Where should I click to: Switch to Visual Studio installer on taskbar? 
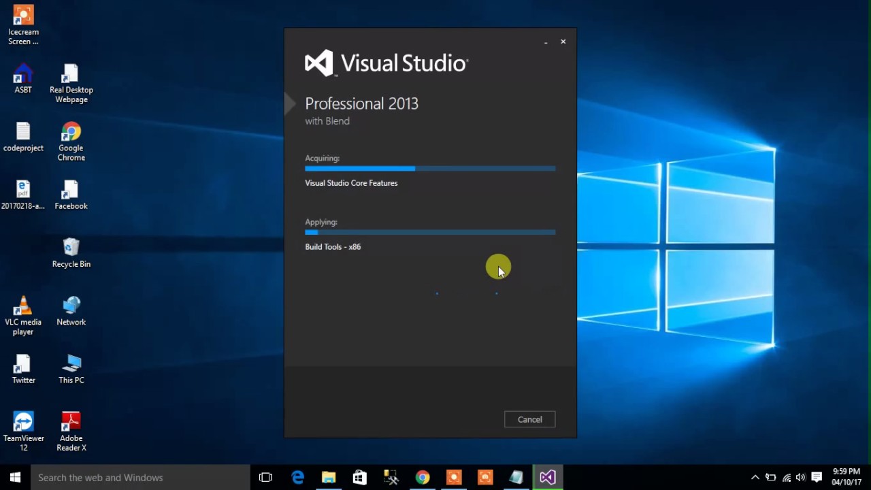pos(548,478)
